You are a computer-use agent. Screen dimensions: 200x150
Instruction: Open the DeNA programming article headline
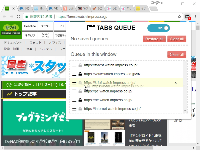[x=42, y=141]
